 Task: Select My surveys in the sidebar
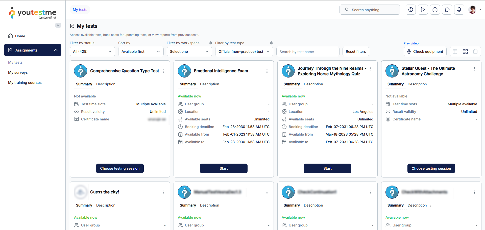(x=18, y=72)
